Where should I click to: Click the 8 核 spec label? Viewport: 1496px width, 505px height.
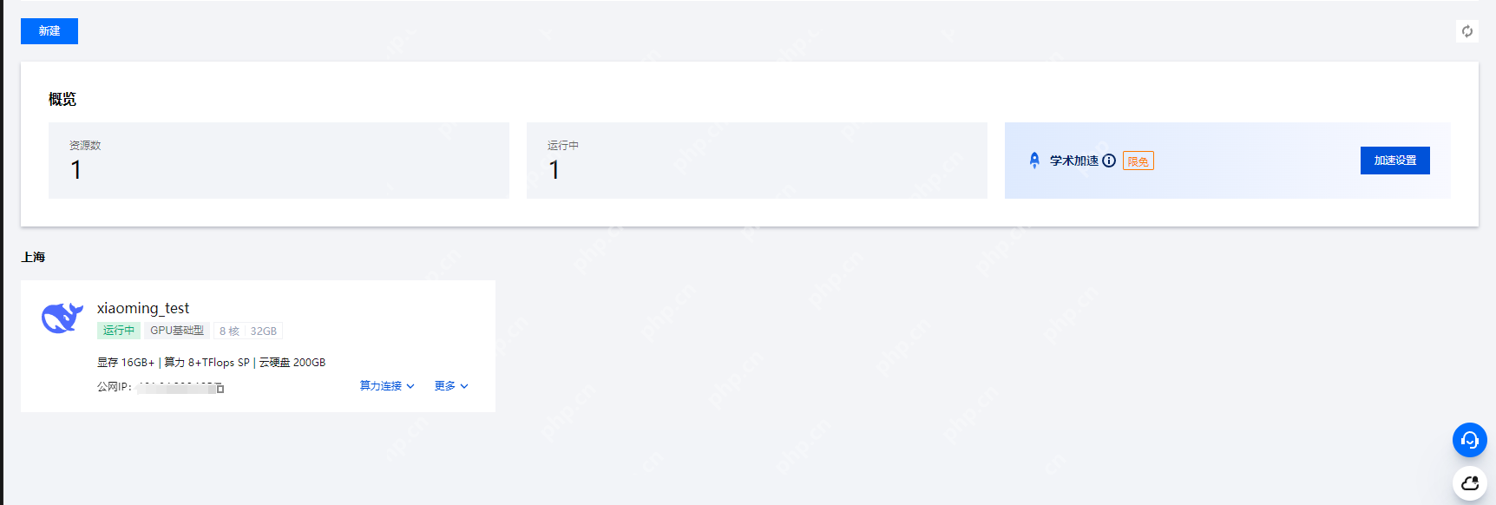(x=229, y=331)
